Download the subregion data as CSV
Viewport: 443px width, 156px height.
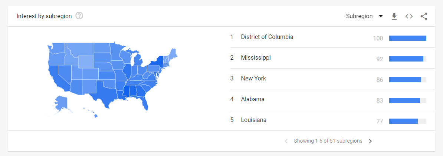point(394,17)
